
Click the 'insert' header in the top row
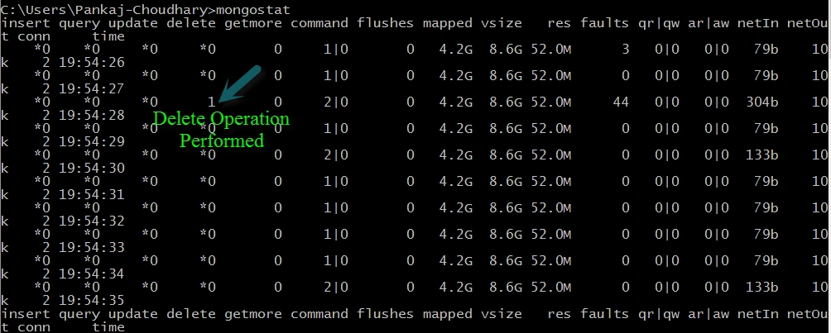(26, 23)
